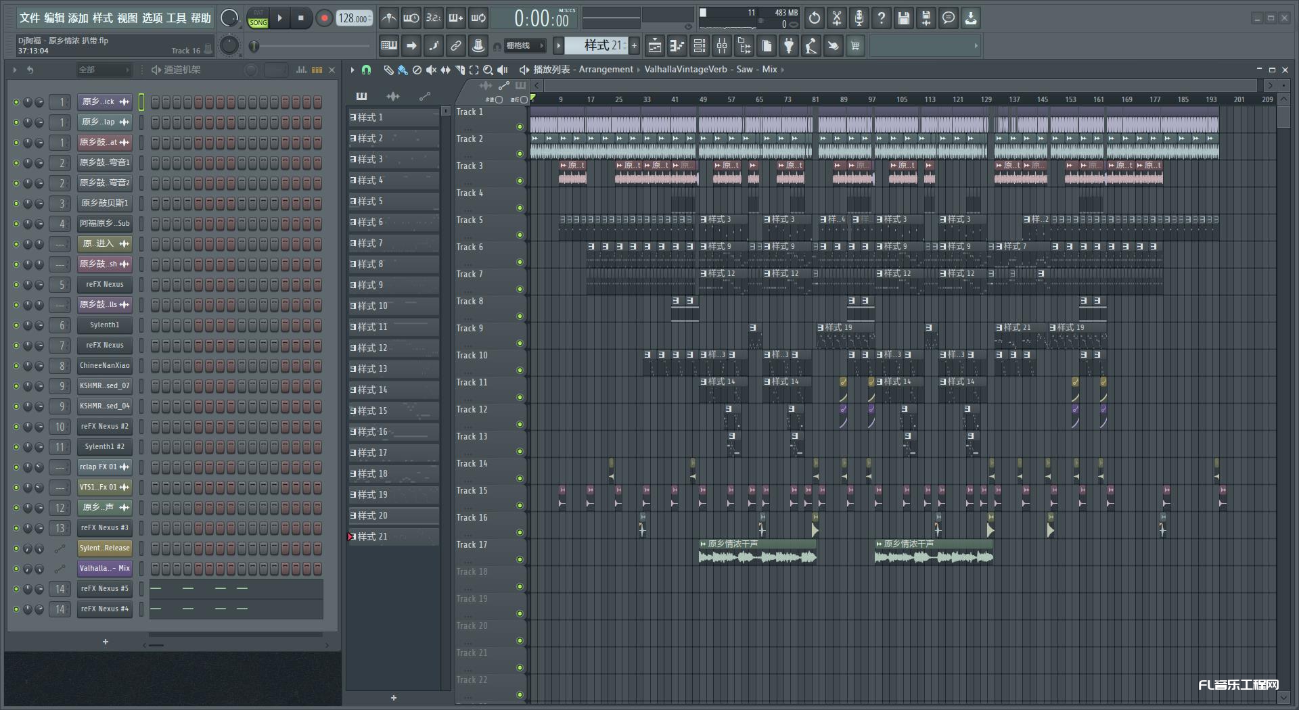Save the project with floppy icon
The height and width of the screenshot is (710, 1299).
click(x=904, y=18)
